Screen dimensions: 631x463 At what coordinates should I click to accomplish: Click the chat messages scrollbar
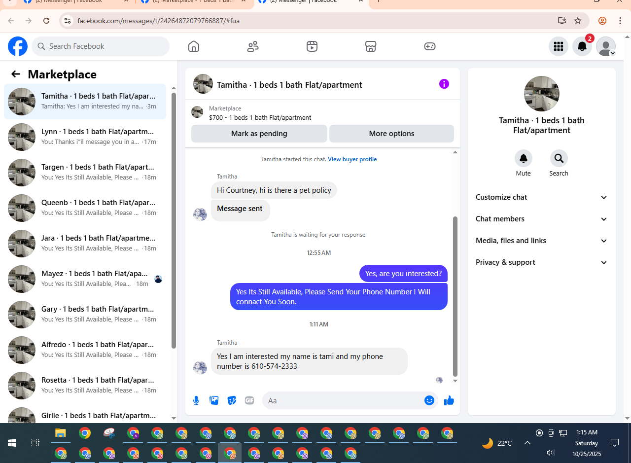tap(455, 296)
